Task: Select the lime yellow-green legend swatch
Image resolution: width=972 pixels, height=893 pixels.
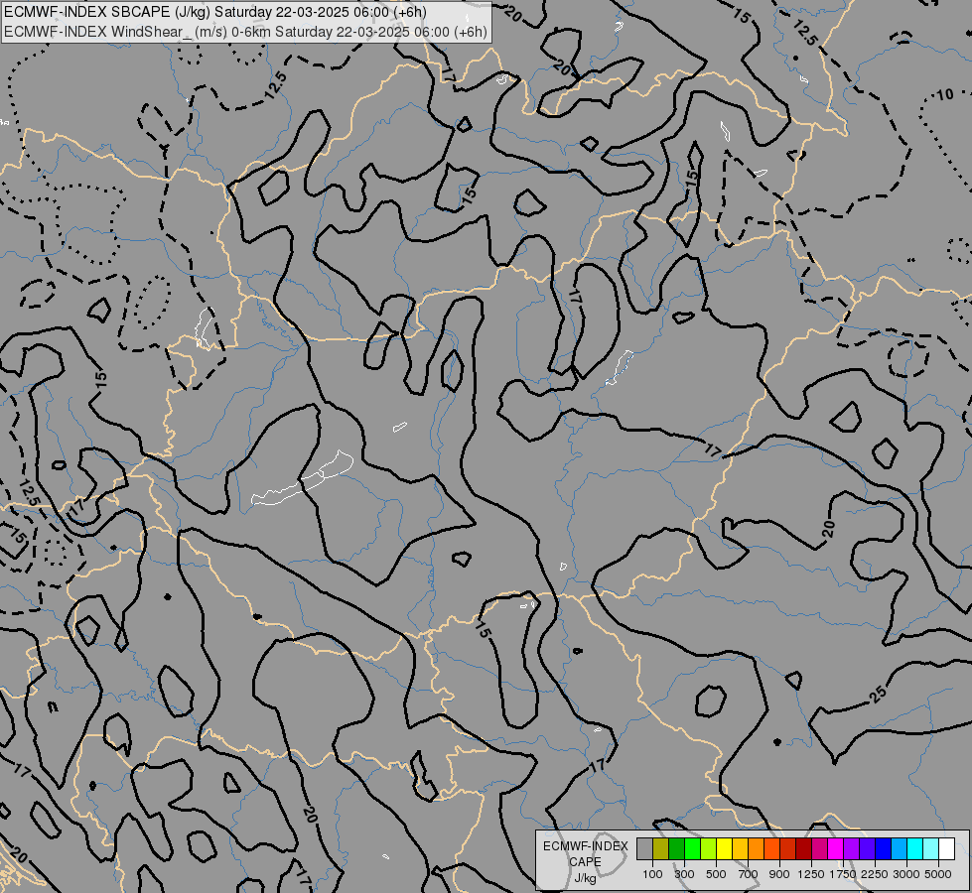Action: pos(709,848)
